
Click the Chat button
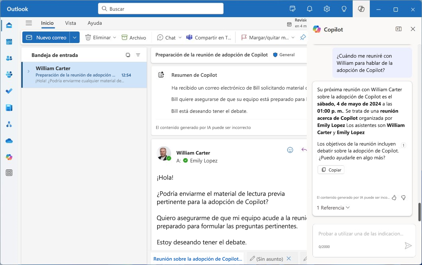(166, 37)
